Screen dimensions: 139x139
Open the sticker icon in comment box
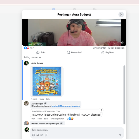point(46,135)
